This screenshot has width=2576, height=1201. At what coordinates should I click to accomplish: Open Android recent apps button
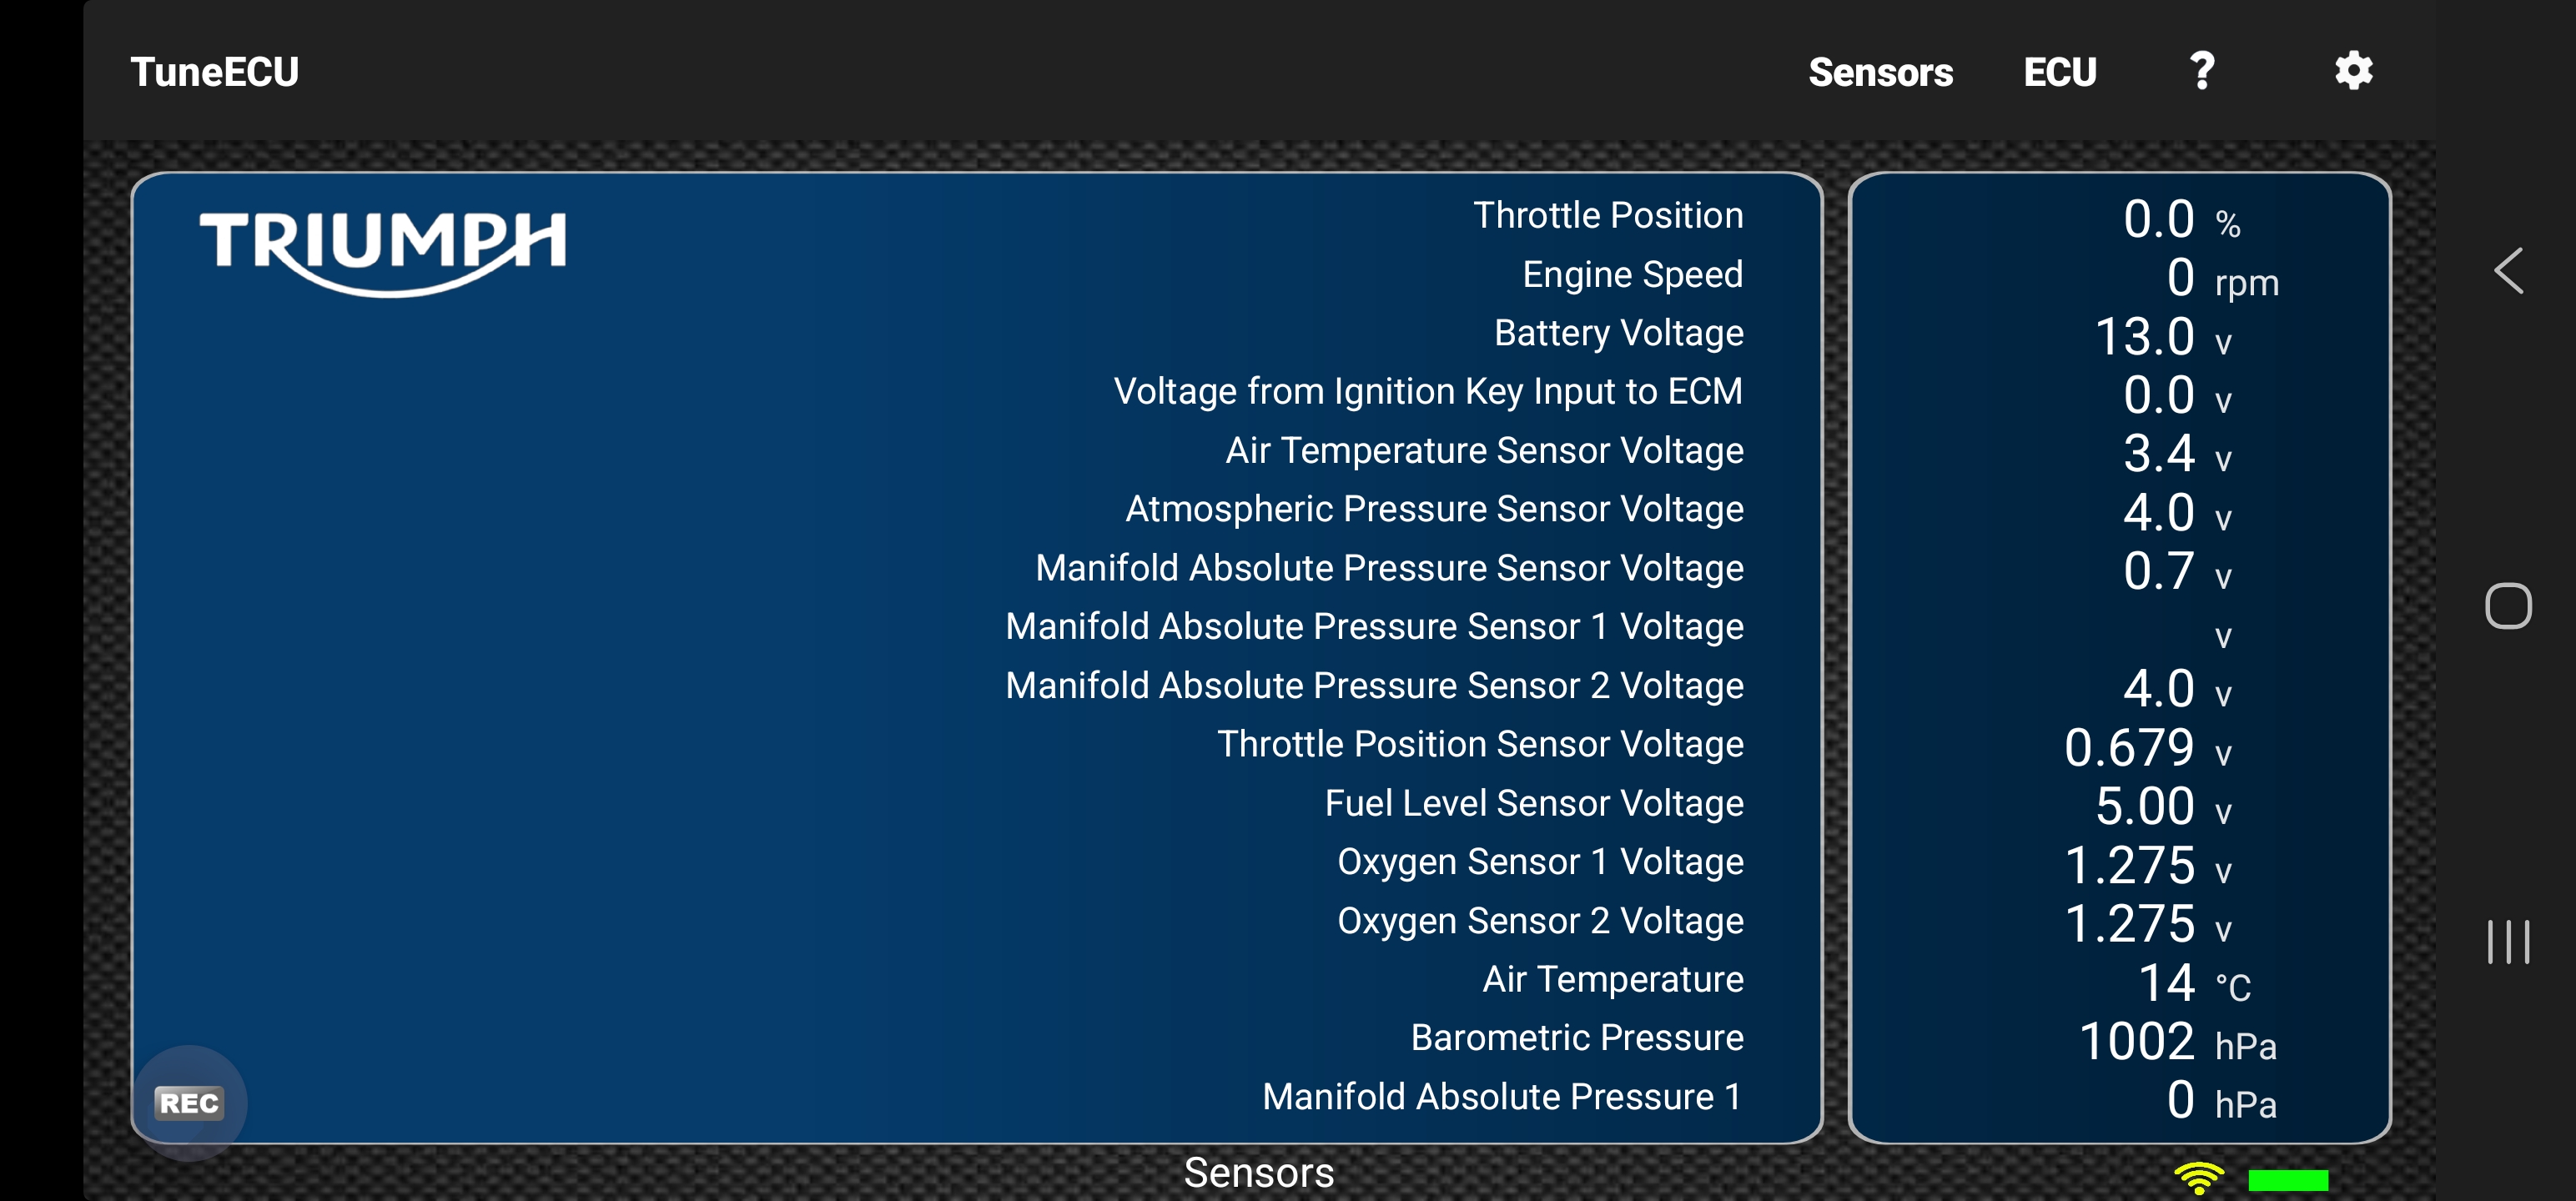[x=2508, y=941]
